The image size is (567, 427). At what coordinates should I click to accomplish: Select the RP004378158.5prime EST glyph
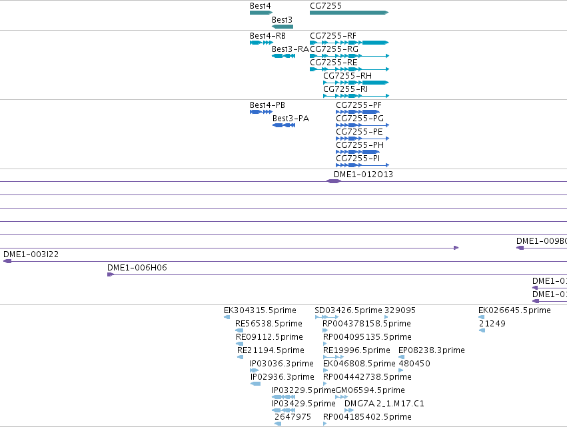pos(325,331)
